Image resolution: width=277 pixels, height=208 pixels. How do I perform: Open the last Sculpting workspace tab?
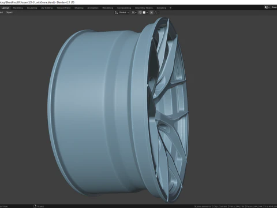tap(162, 8)
